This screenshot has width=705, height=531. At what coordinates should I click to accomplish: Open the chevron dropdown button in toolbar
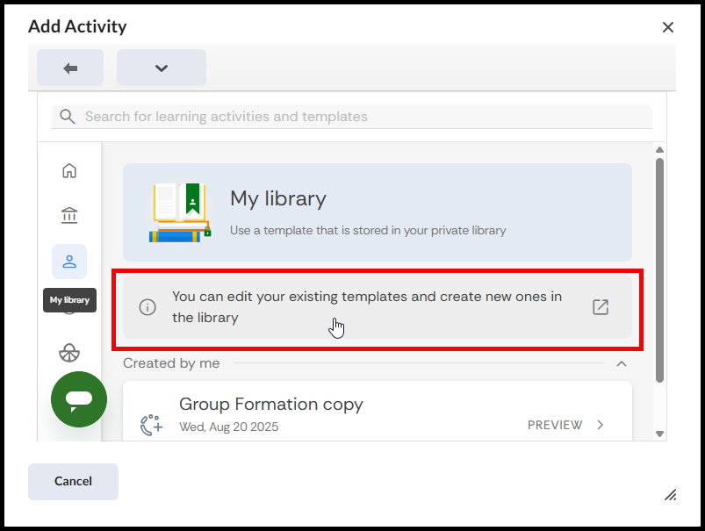tap(162, 68)
